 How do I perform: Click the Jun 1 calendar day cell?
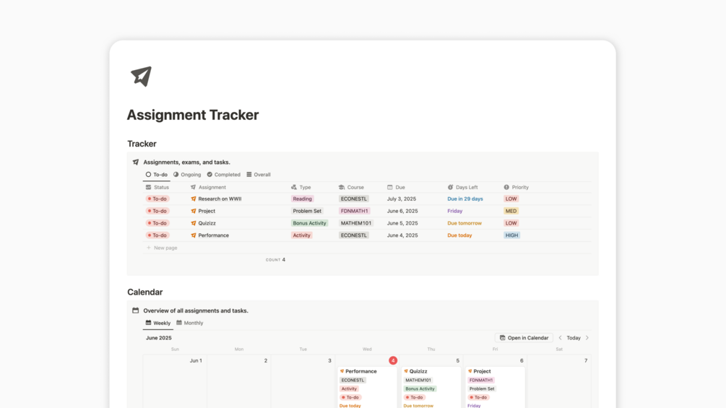click(175, 381)
